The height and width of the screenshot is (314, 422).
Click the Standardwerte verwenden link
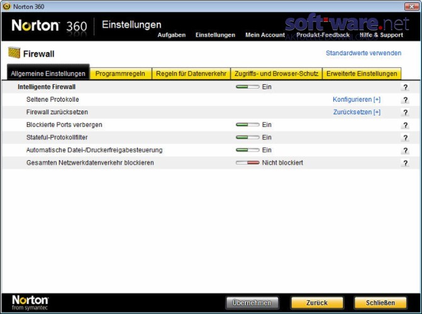coord(364,53)
